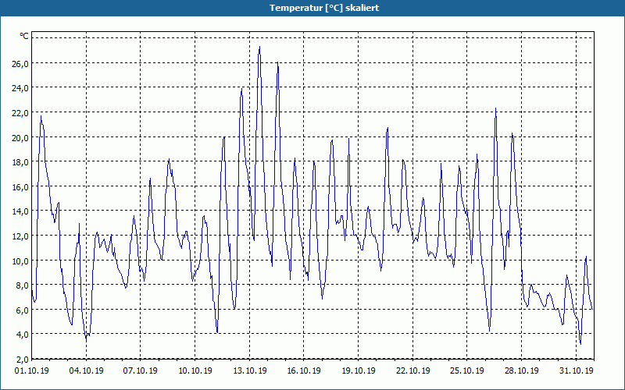The image size is (625, 390).
Task: Click the 14,0 y-axis label
Action: click(20, 211)
